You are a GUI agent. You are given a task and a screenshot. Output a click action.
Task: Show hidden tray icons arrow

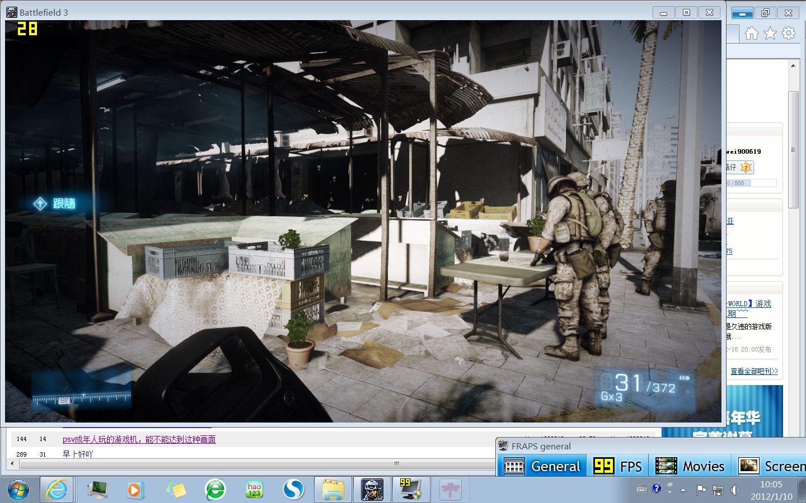(x=683, y=490)
